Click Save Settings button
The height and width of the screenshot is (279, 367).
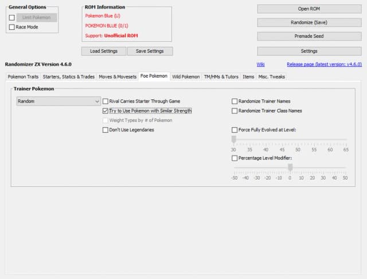(x=150, y=51)
